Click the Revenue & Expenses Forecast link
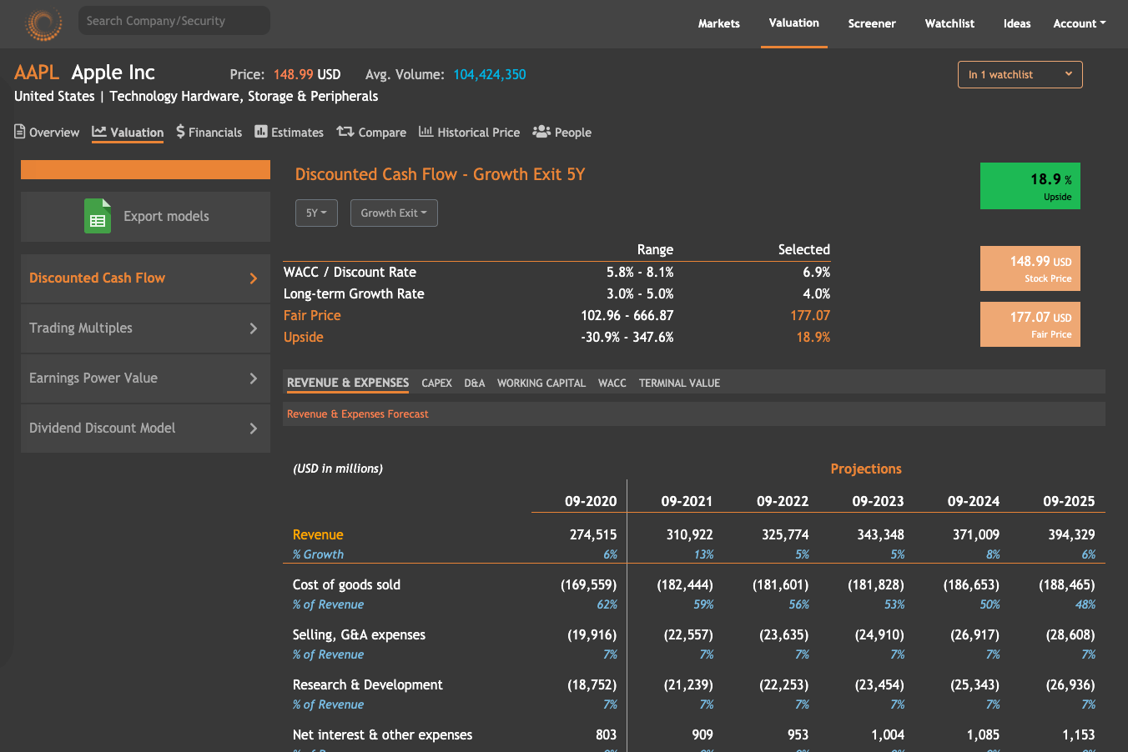 [x=357, y=414]
